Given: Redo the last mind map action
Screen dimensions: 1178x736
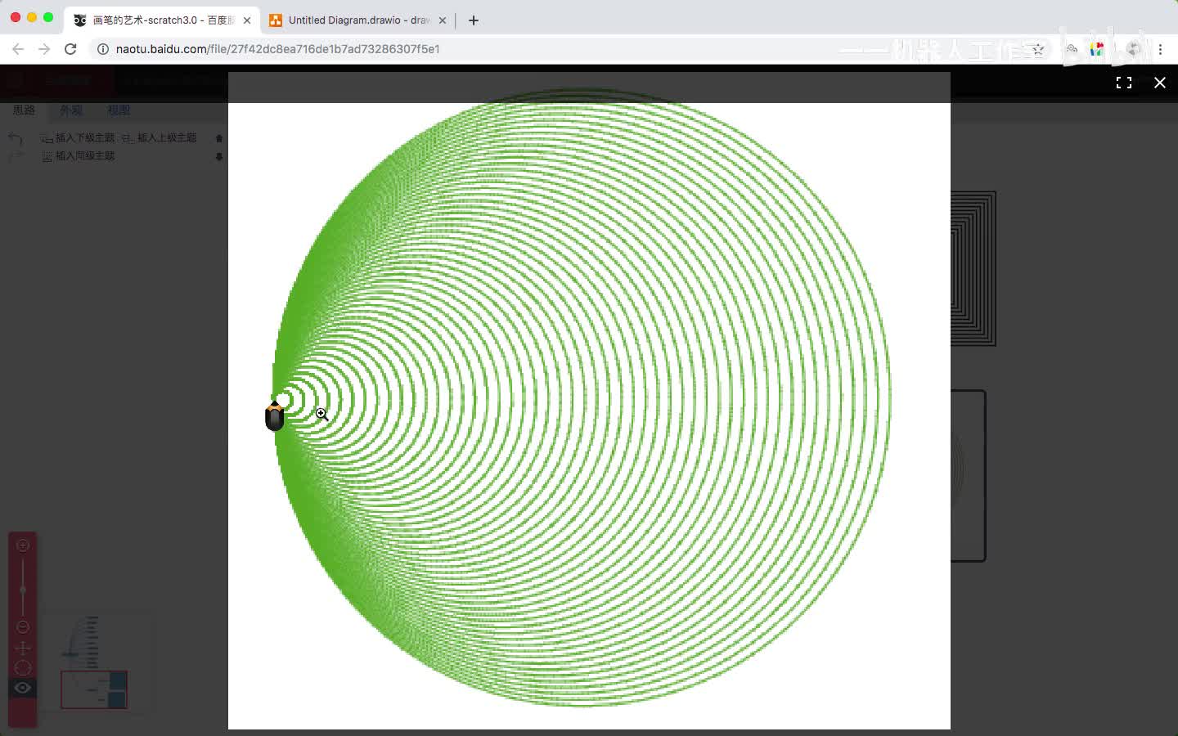Looking at the screenshot, I should pyautogui.click(x=16, y=156).
